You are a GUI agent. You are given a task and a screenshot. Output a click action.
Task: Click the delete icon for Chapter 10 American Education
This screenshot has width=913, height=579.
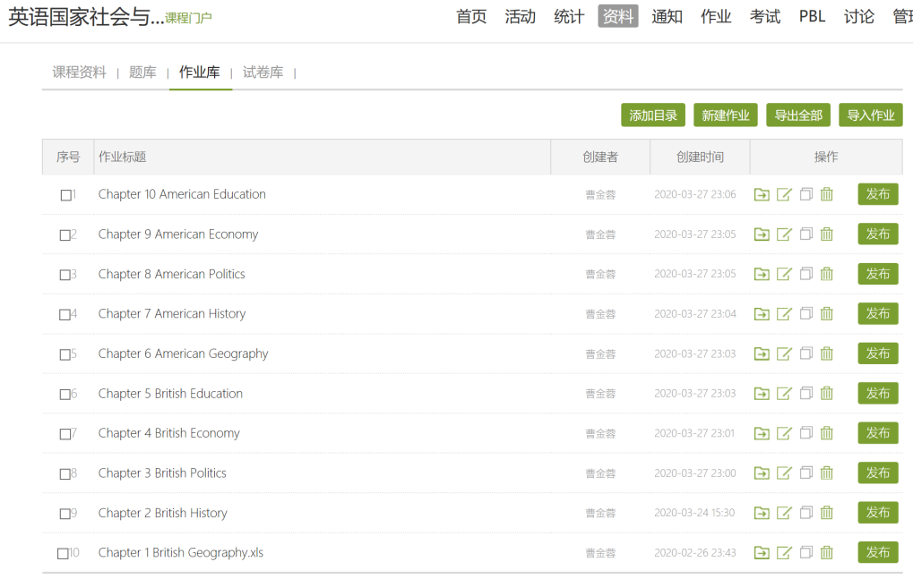826,194
